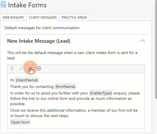The image size is (157, 134).
Task: Collapse the New Intake Message section
Action: click(x=143, y=41)
